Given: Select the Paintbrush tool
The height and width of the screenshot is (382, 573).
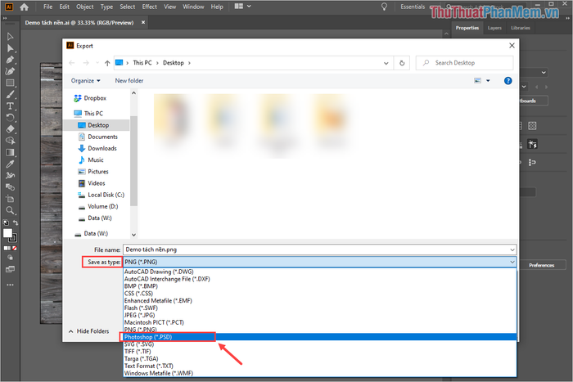Looking at the screenshot, I should [x=10, y=95].
